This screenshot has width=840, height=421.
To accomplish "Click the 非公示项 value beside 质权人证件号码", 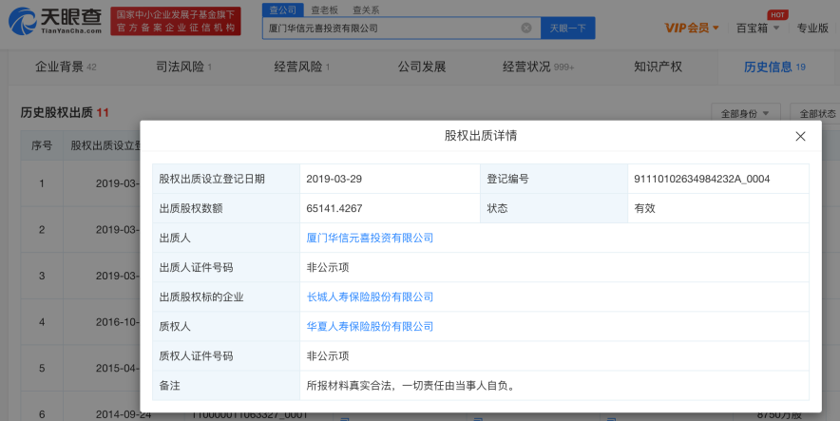I will [327, 355].
